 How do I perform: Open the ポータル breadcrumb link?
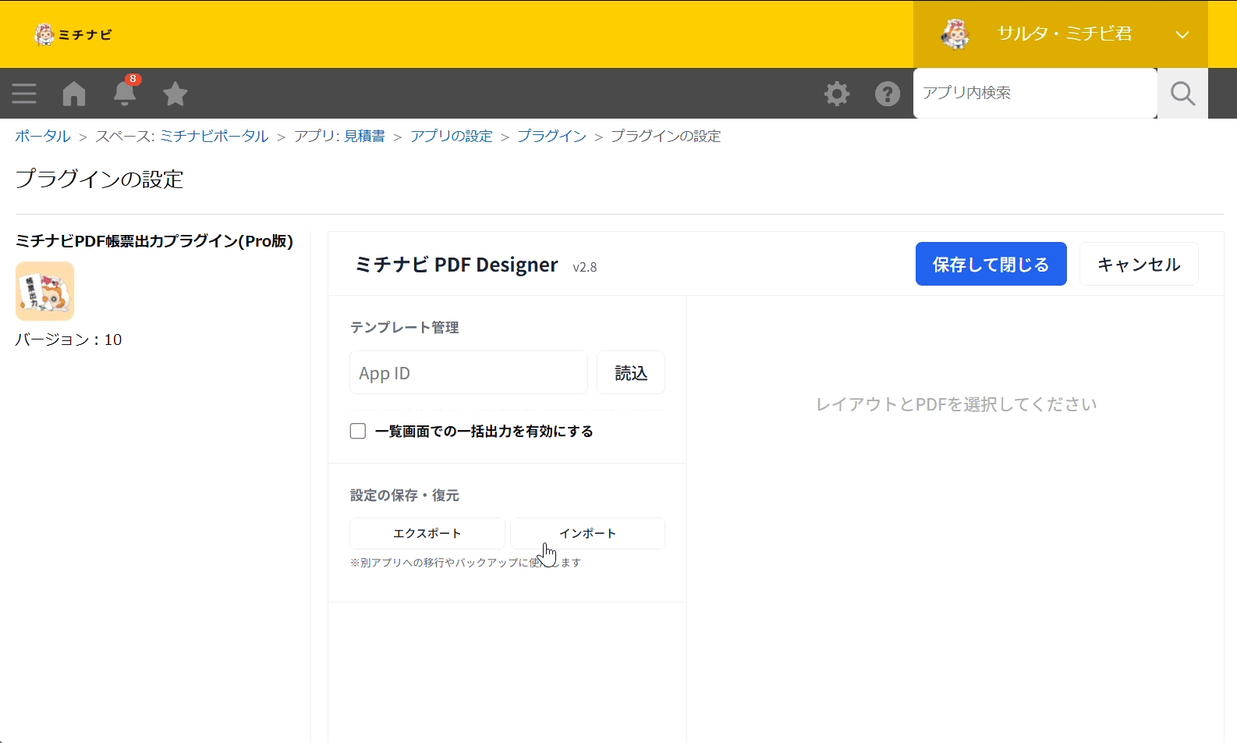click(43, 136)
